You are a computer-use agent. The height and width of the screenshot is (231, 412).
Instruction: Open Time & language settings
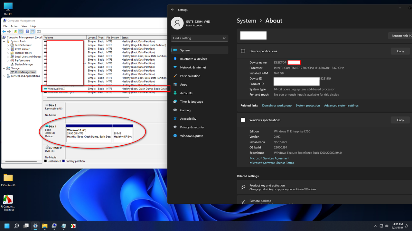point(200,101)
